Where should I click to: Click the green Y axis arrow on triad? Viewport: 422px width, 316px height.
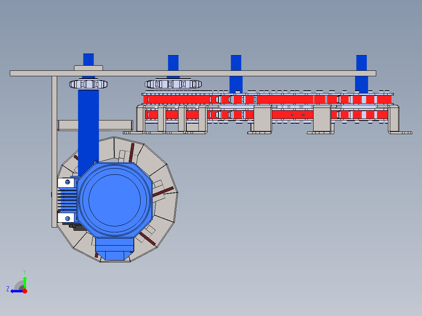25,282
